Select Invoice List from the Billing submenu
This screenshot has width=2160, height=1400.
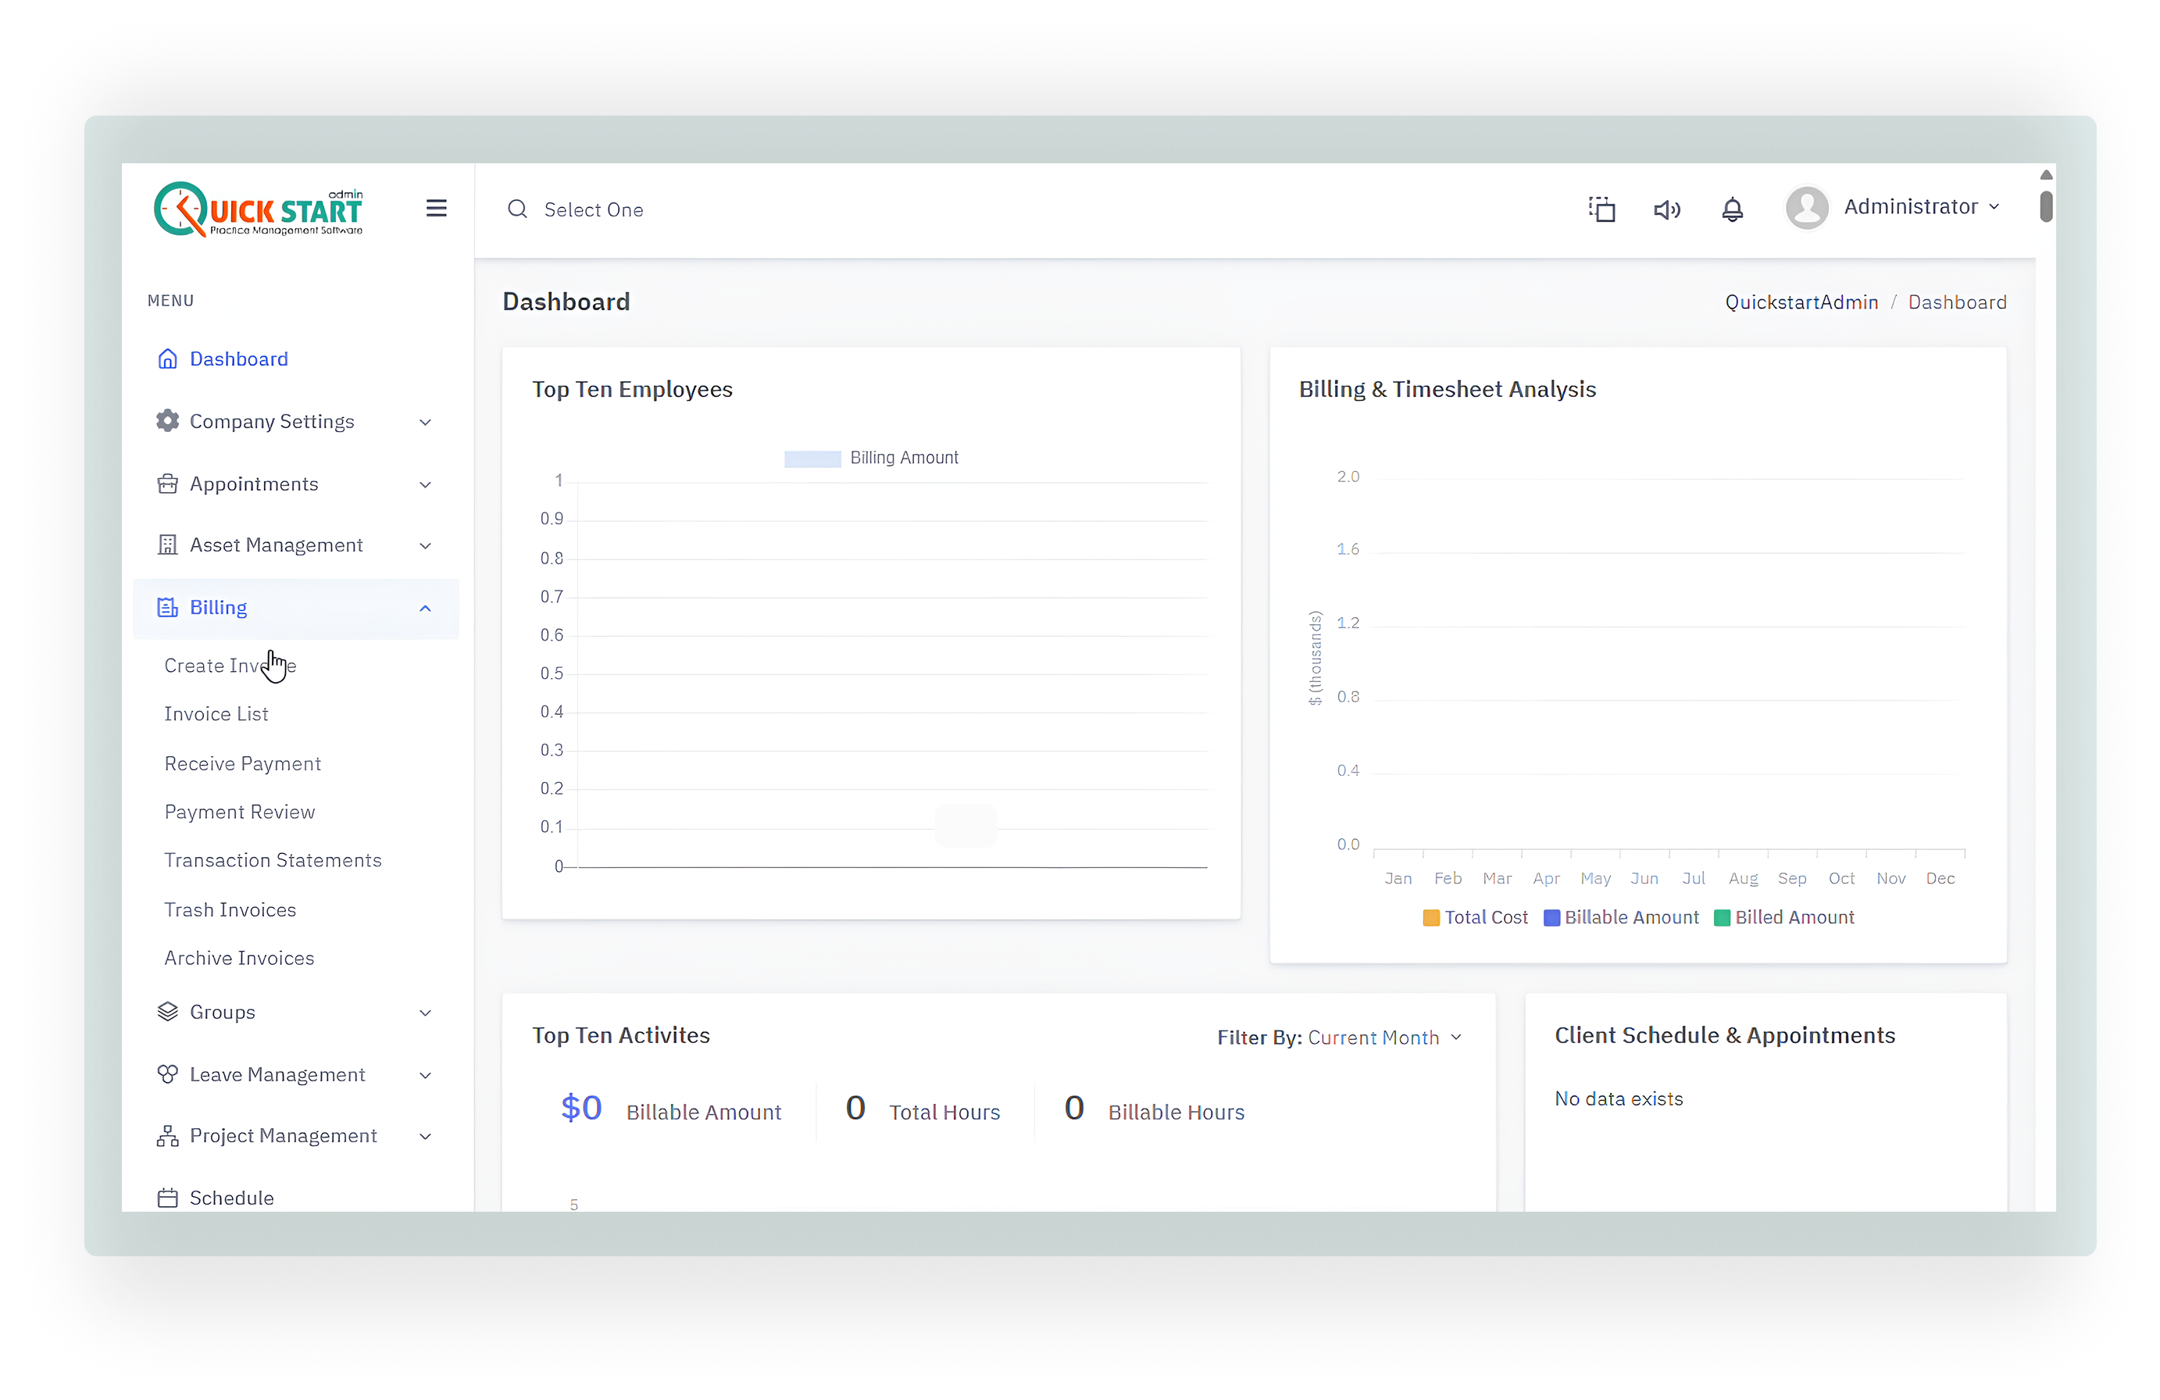tap(216, 713)
